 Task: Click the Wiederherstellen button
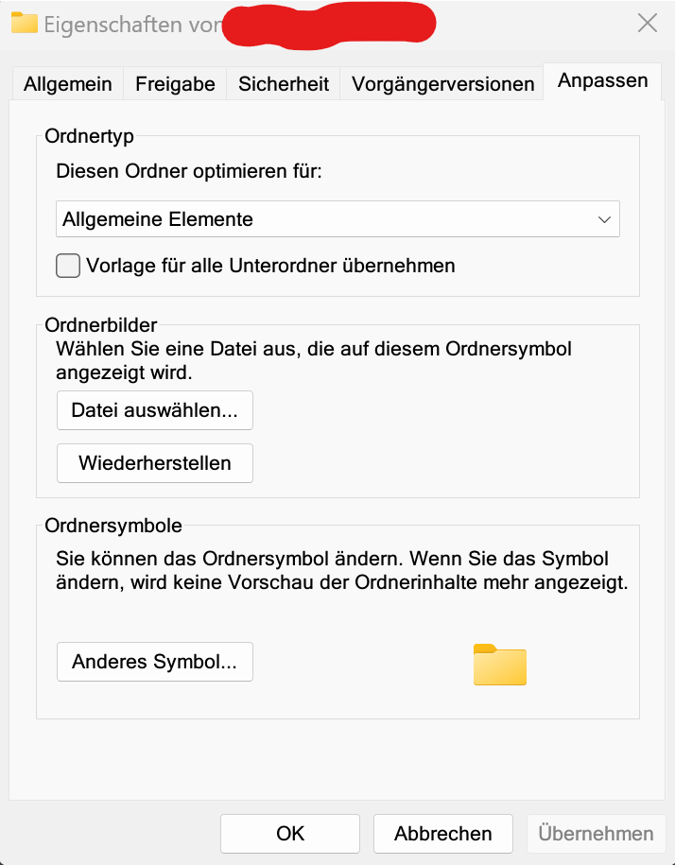click(x=155, y=463)
